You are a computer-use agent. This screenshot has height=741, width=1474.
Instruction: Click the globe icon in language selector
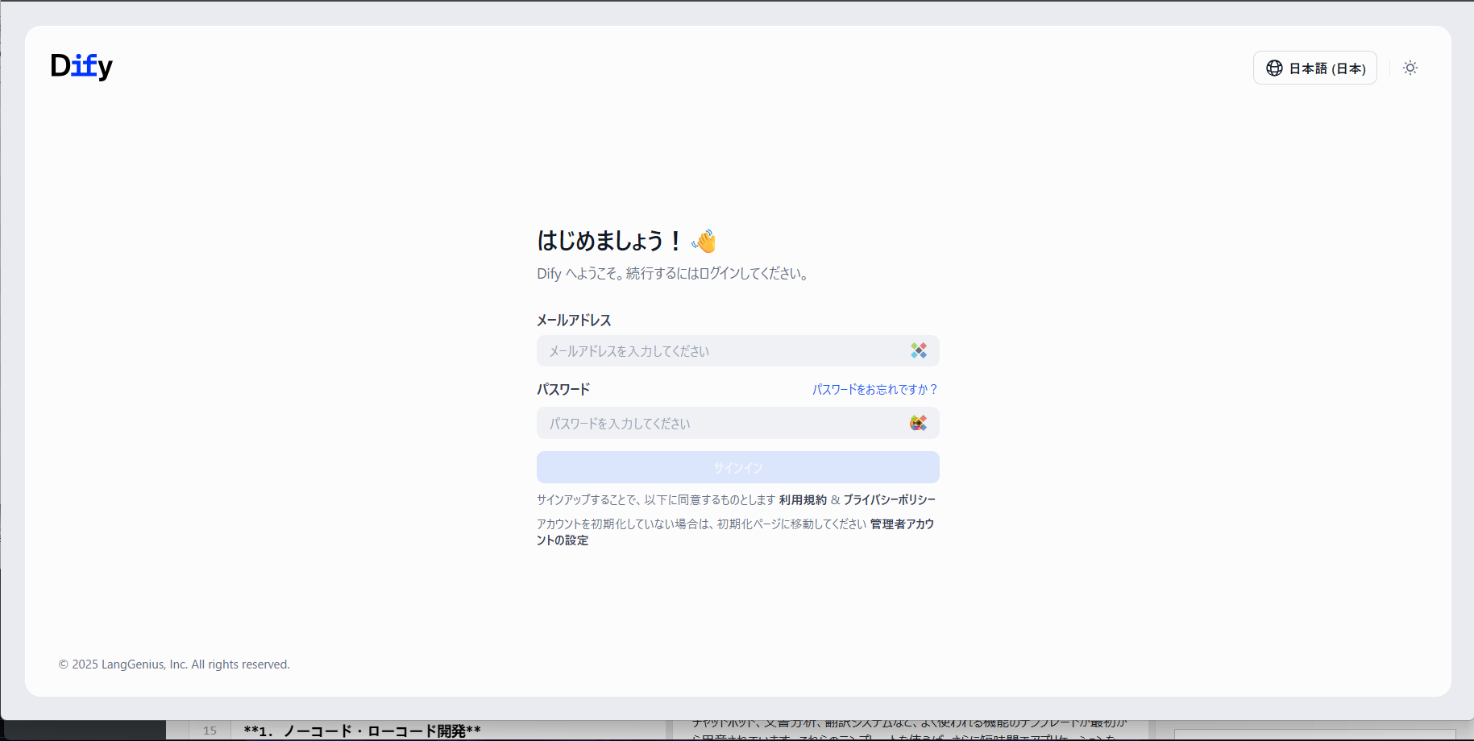coord(1274,68)
